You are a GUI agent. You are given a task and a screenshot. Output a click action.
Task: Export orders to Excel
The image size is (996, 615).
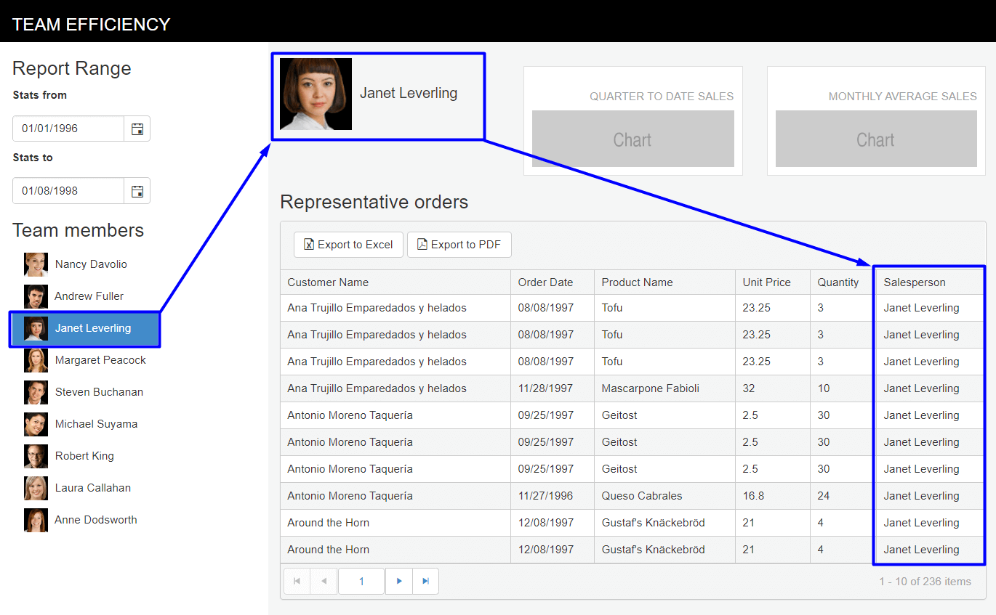(348, 245)
